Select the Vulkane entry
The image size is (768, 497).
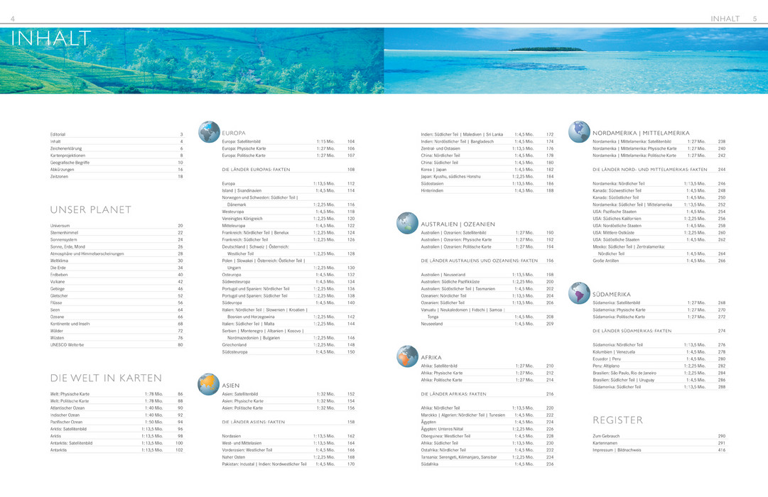[x=58, y=282]
